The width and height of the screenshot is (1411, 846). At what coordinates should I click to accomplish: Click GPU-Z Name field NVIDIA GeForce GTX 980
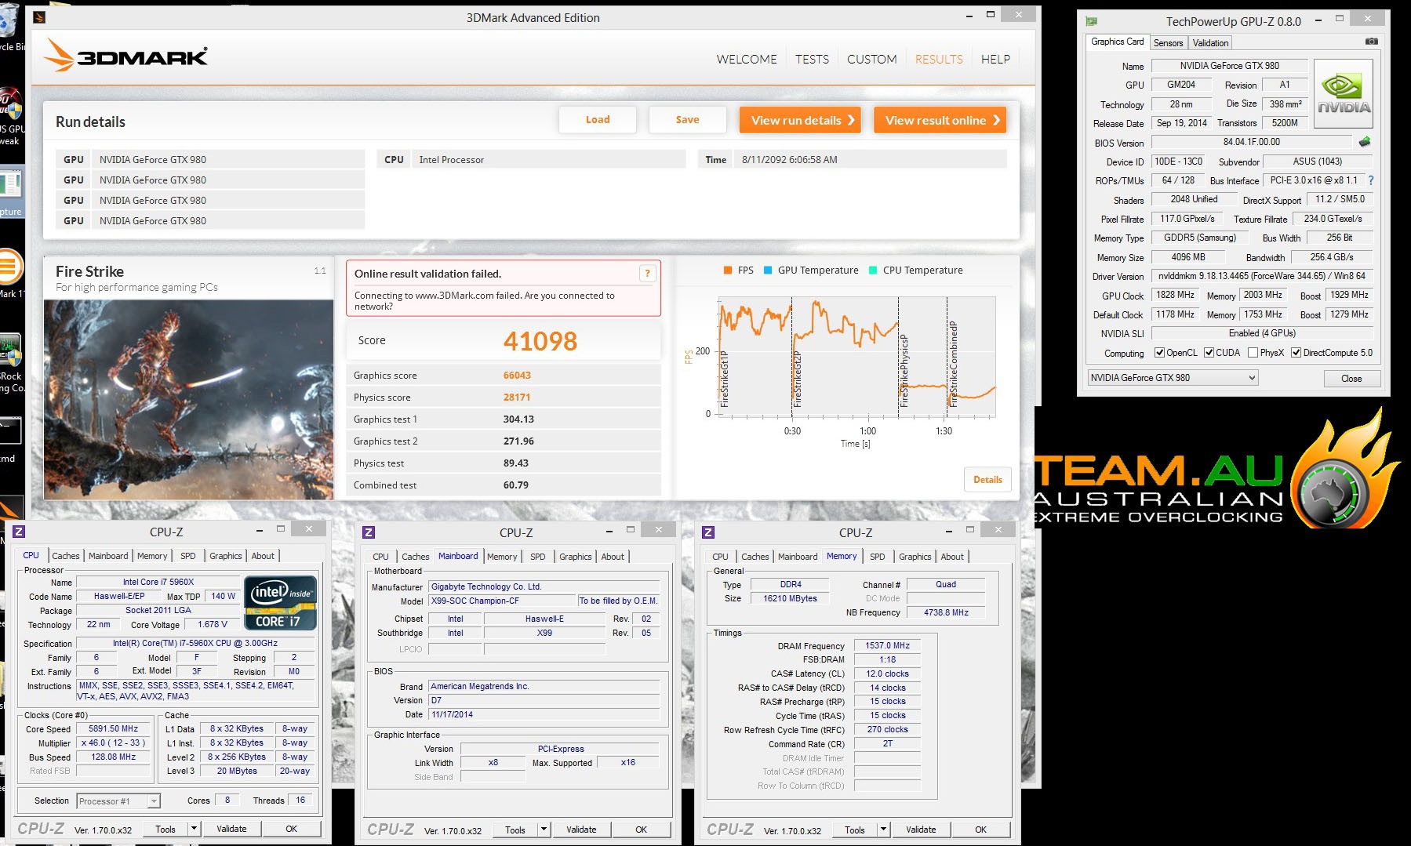pyautogui.click(x=1229, y=66)
